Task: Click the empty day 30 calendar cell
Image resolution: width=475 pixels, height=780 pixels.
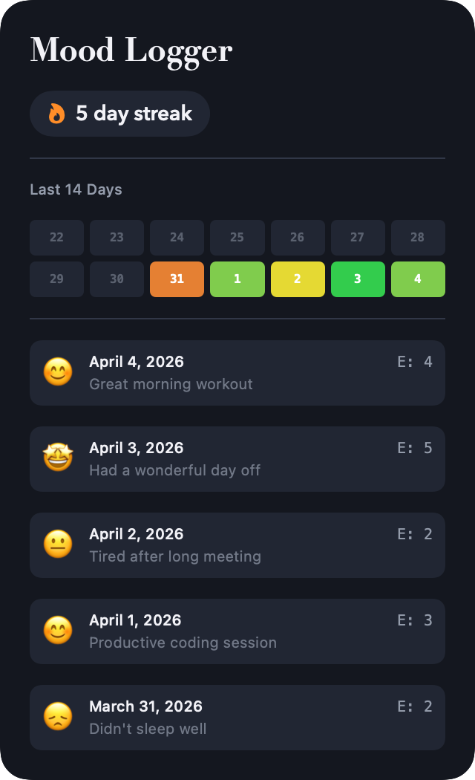Action: [x=117, y=279]
